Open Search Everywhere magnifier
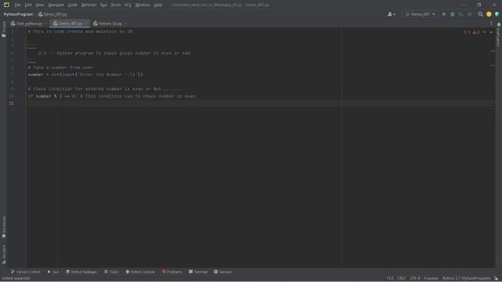502x282 pixels. [480, 14]
